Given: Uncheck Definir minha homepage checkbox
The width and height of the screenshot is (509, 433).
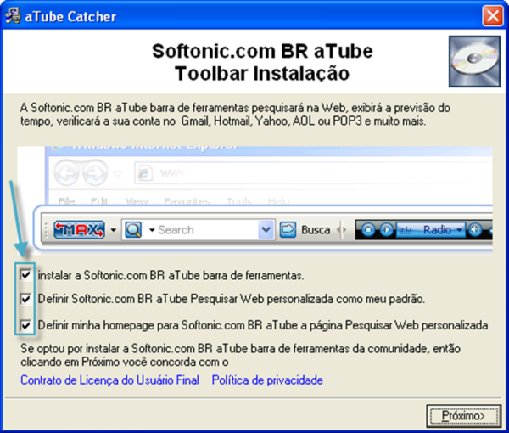Looking at the screenshot, I should (26, 324).
